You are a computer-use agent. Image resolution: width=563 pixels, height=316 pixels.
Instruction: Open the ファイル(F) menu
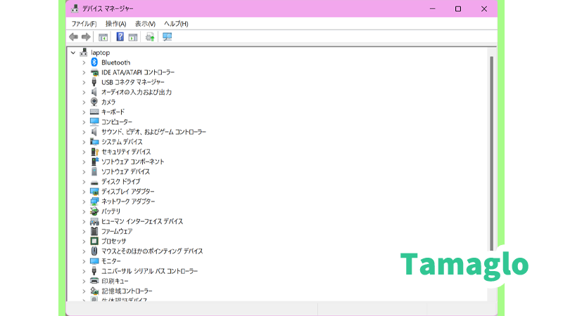point(84,24)
